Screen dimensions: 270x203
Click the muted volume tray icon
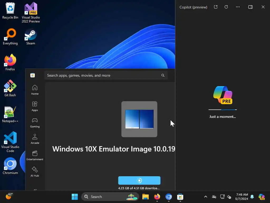[229, 197]
